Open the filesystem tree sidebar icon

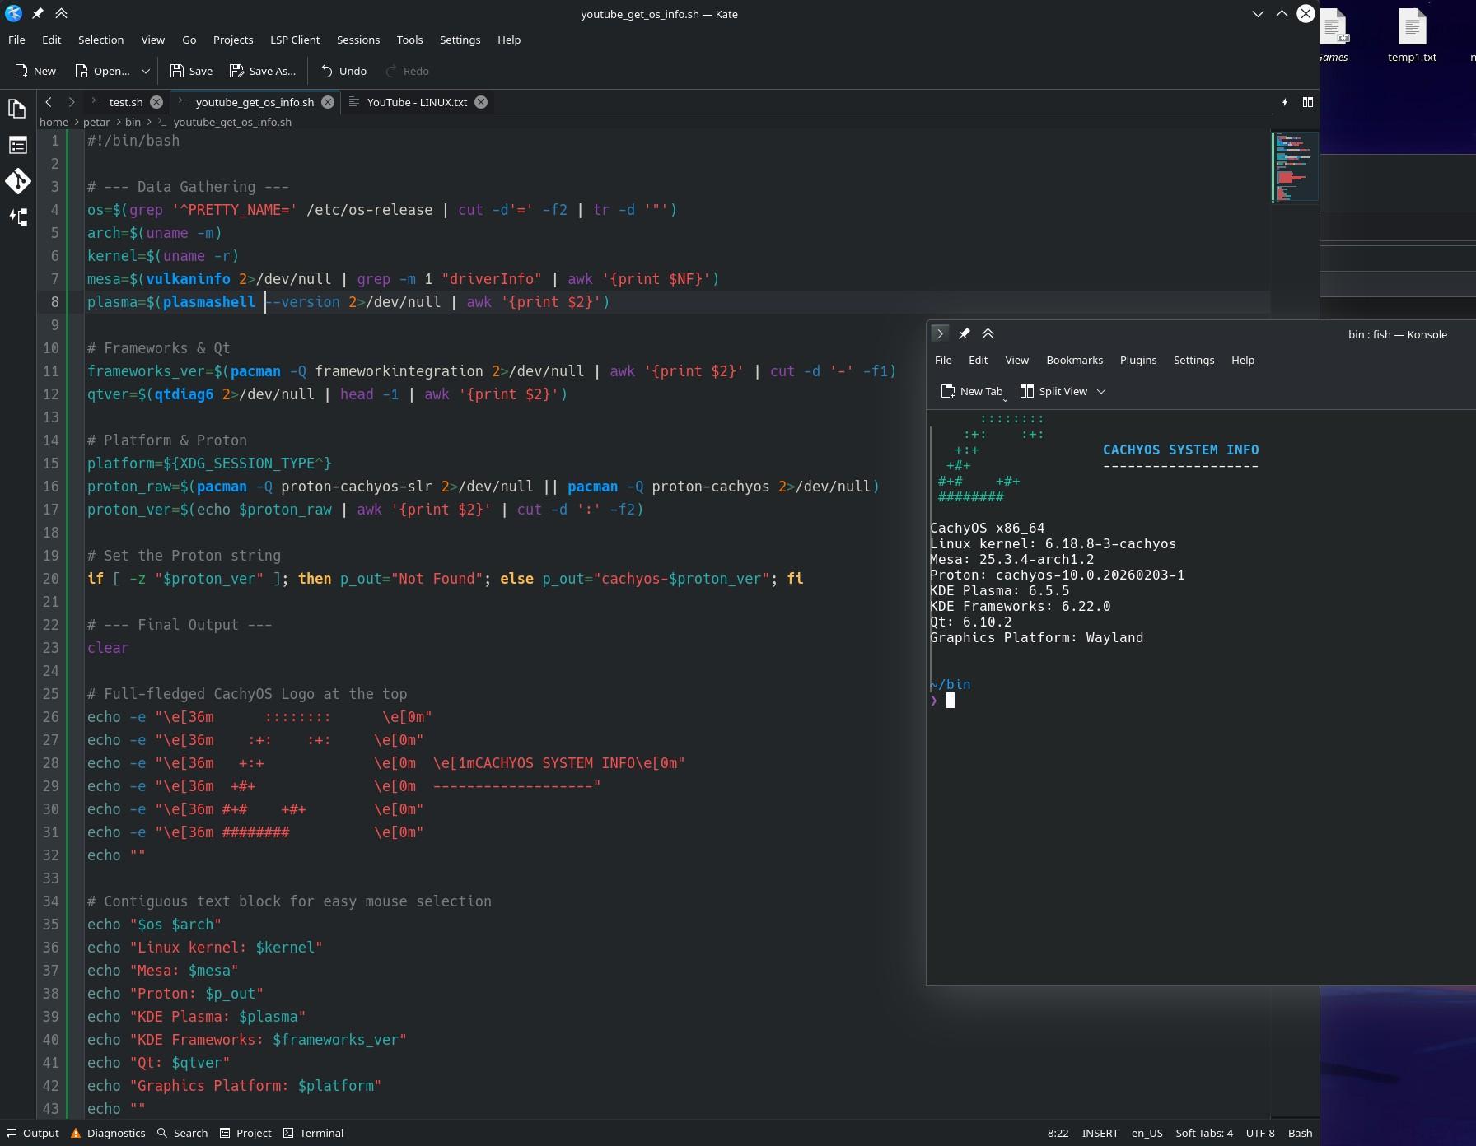[x=17, y=217]
